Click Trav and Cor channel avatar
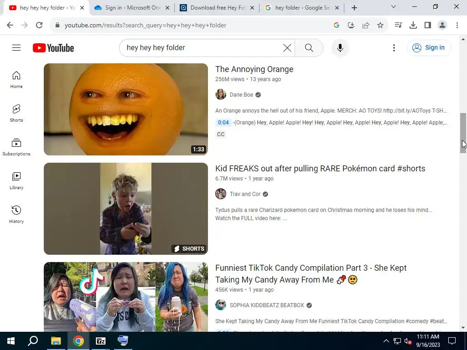The image size is (467, 350). (221, 194)
